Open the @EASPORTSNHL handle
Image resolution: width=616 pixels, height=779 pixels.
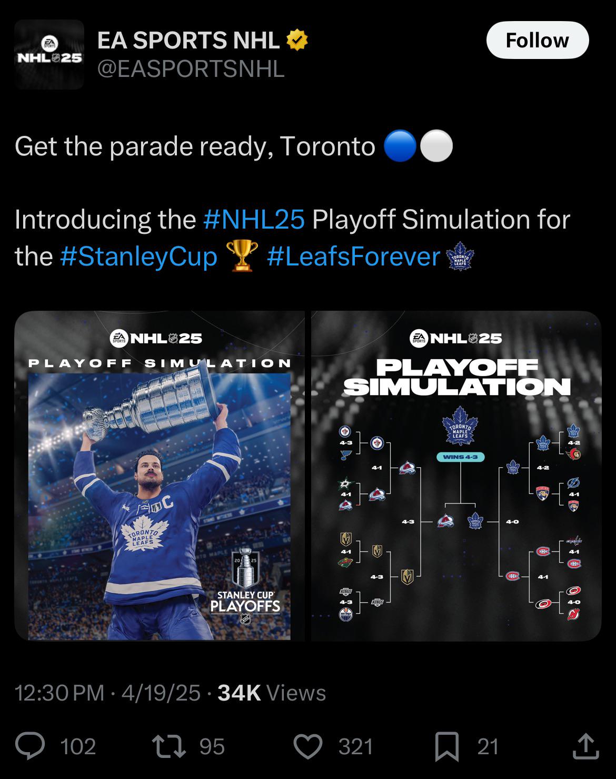(x=191, y=68)
